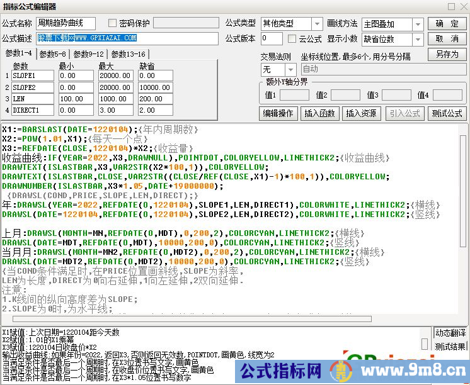Open the 公式类型 dropdown showing 其他类型
Screen dimensions: 470x385
click(x=317, y=24)
